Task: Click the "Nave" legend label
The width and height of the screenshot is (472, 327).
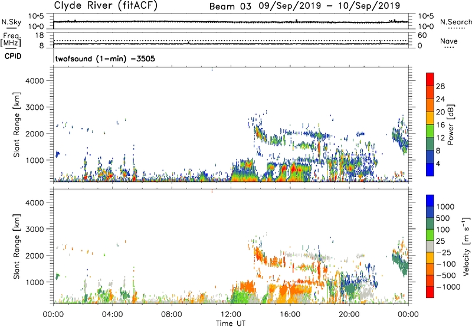Action: pyautogui.click(x=449, y=41)
